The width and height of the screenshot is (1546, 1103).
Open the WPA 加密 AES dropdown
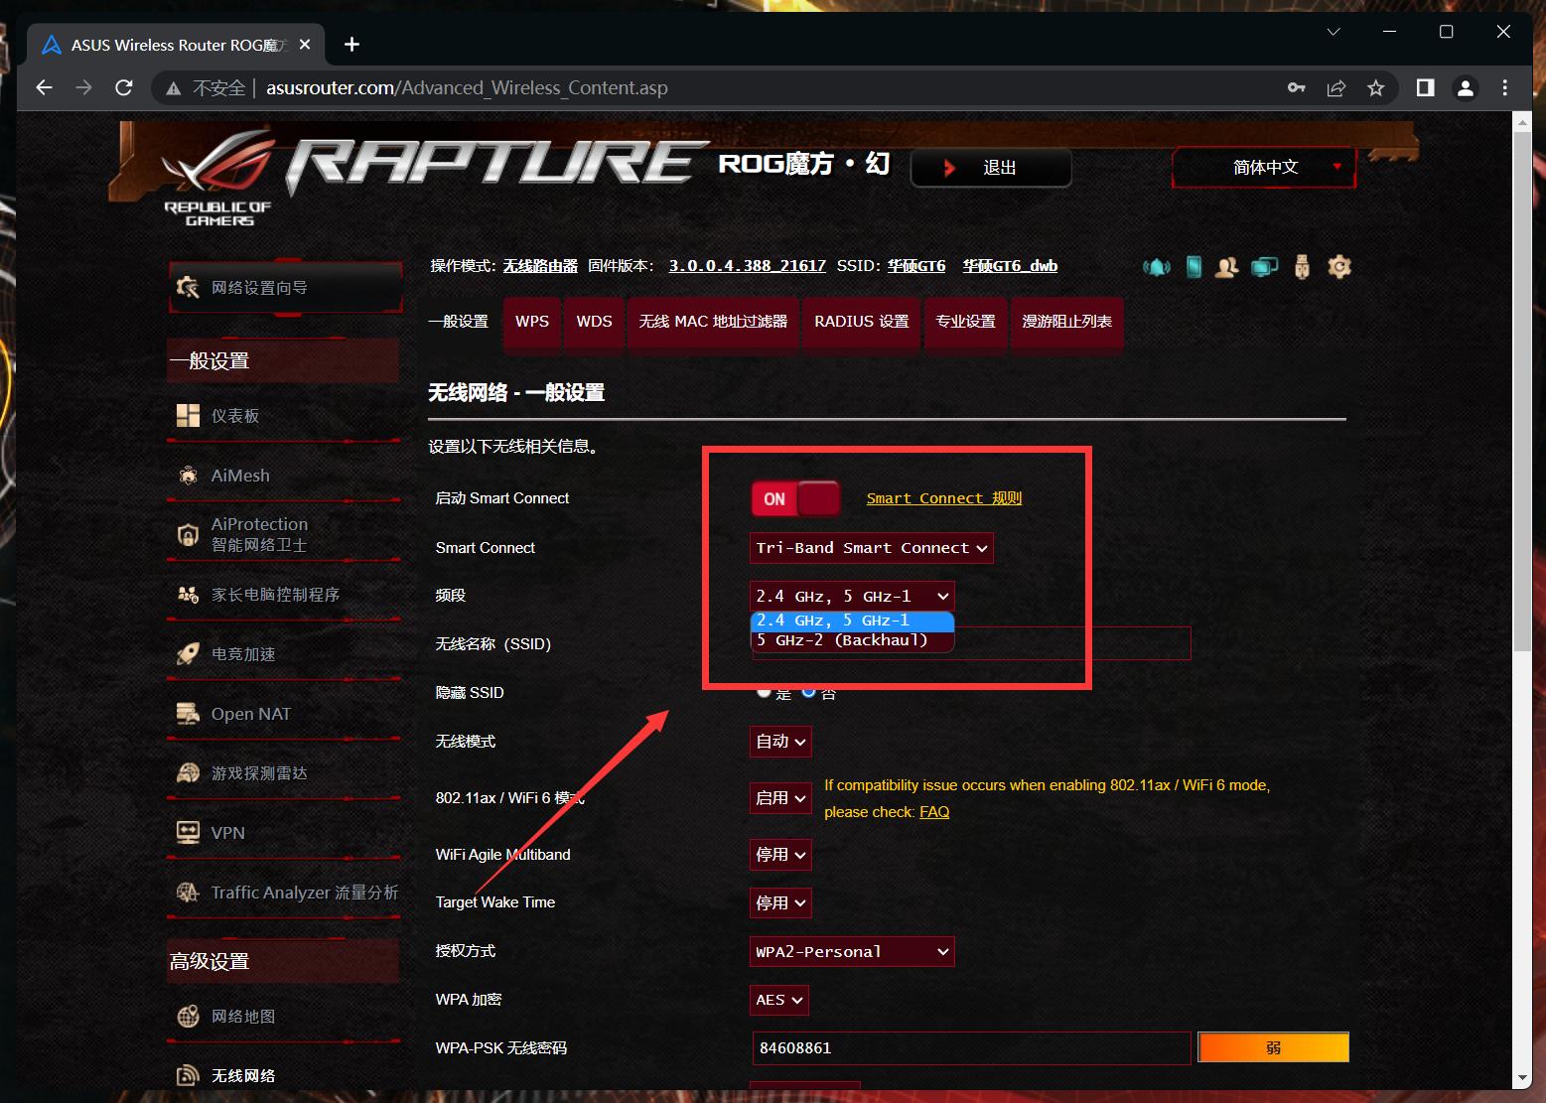[x=778, y=1000]
